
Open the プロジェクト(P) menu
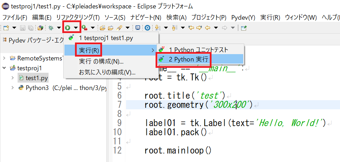(209, 17)
